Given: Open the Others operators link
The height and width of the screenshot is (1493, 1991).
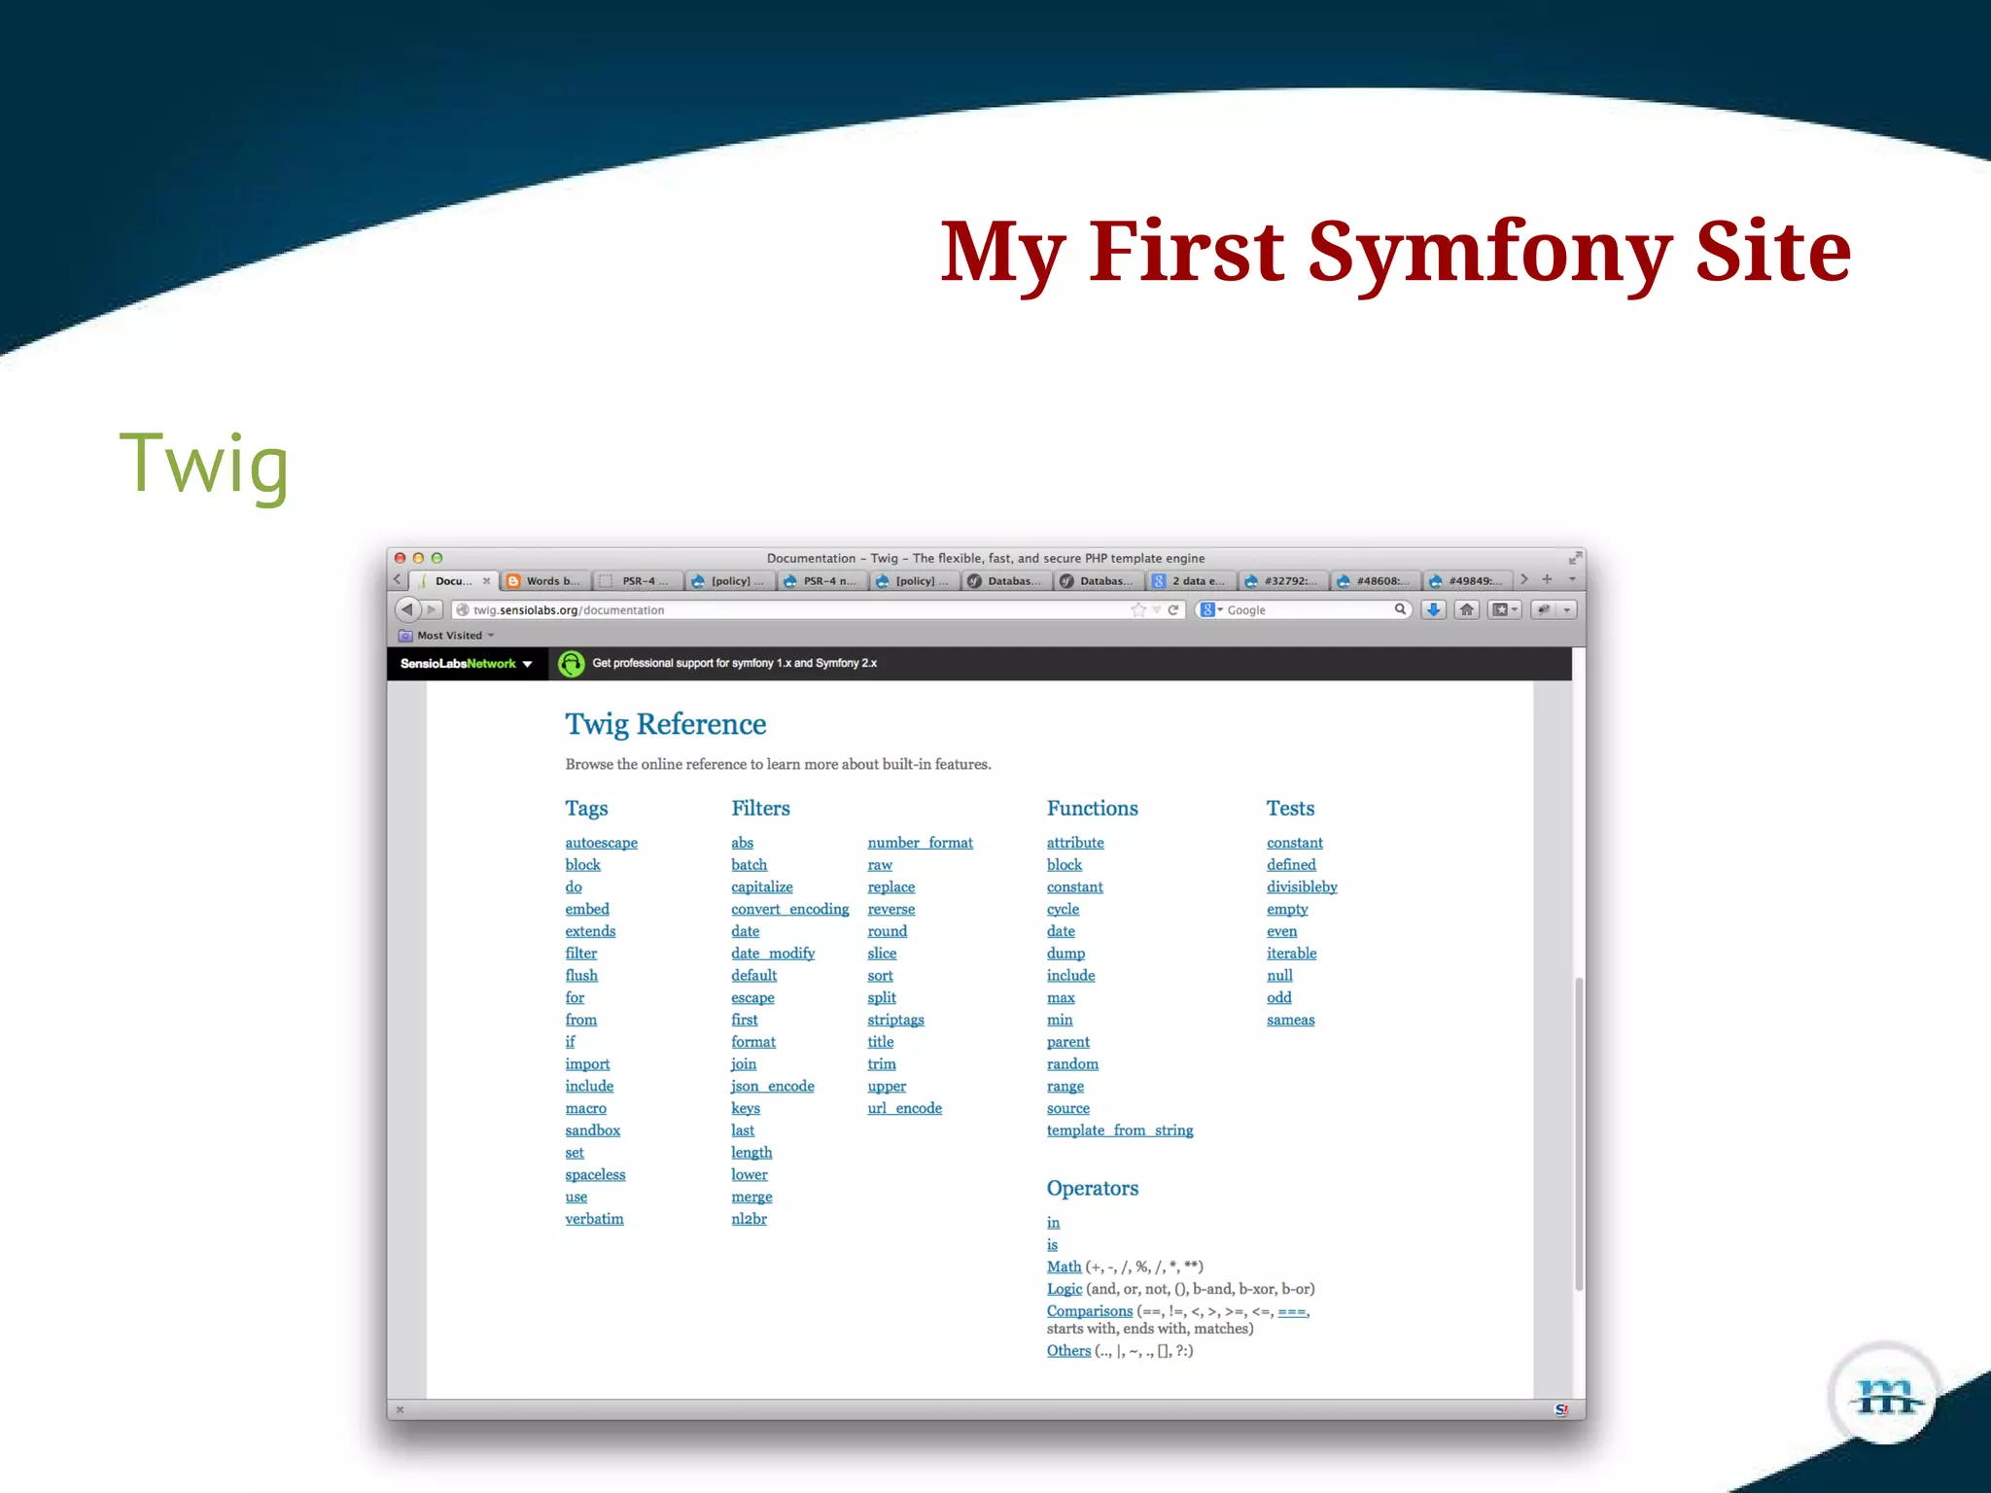Looking at the screenshot, I should click(x=1068, y=1351).
